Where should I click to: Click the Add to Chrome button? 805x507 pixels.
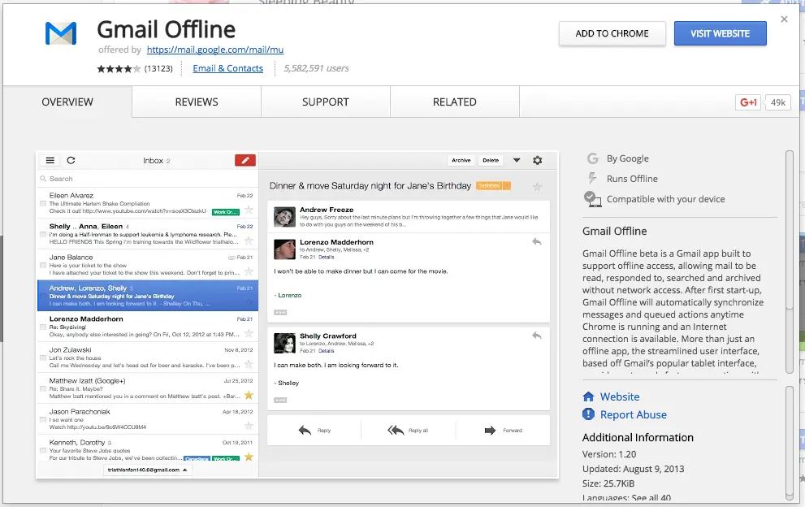(612, 33)
